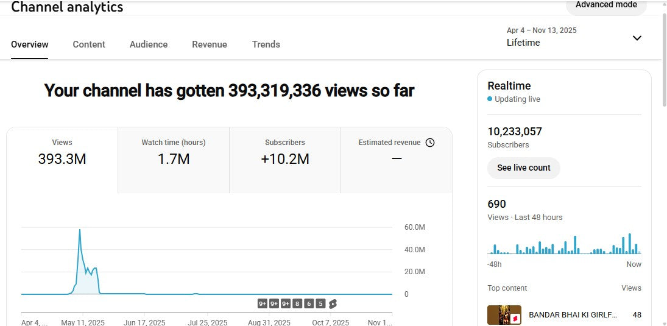667x326 pixels.
Task: Click the scrollbar down arrow at bottom right
Action: tap(663, 322)
